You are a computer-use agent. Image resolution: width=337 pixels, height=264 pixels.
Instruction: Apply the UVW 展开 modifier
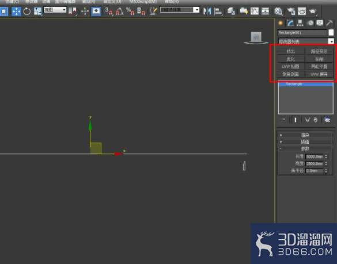click(x=319, y=74)
